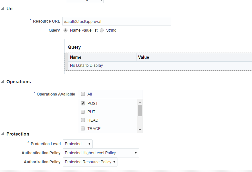Open the Authorization Policy dropdown
252x172 pixels.
point(90,162)
